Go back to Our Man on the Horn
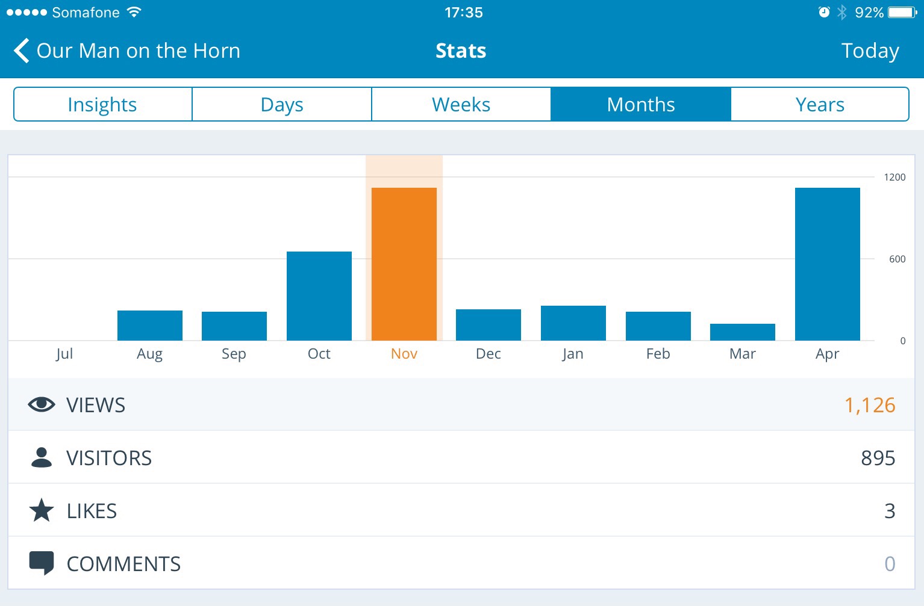 click(138, 51)
